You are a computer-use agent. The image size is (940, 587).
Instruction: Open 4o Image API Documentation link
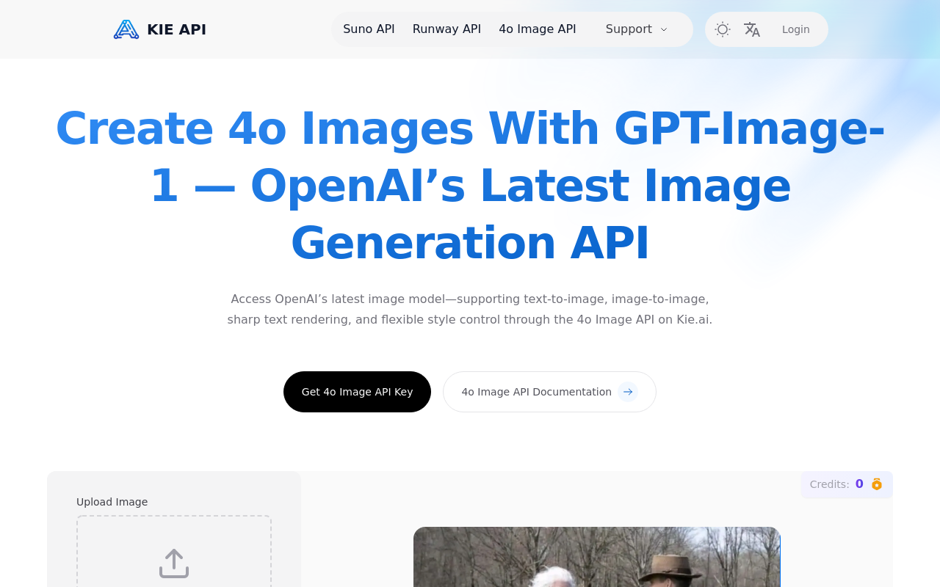[549, 392]
